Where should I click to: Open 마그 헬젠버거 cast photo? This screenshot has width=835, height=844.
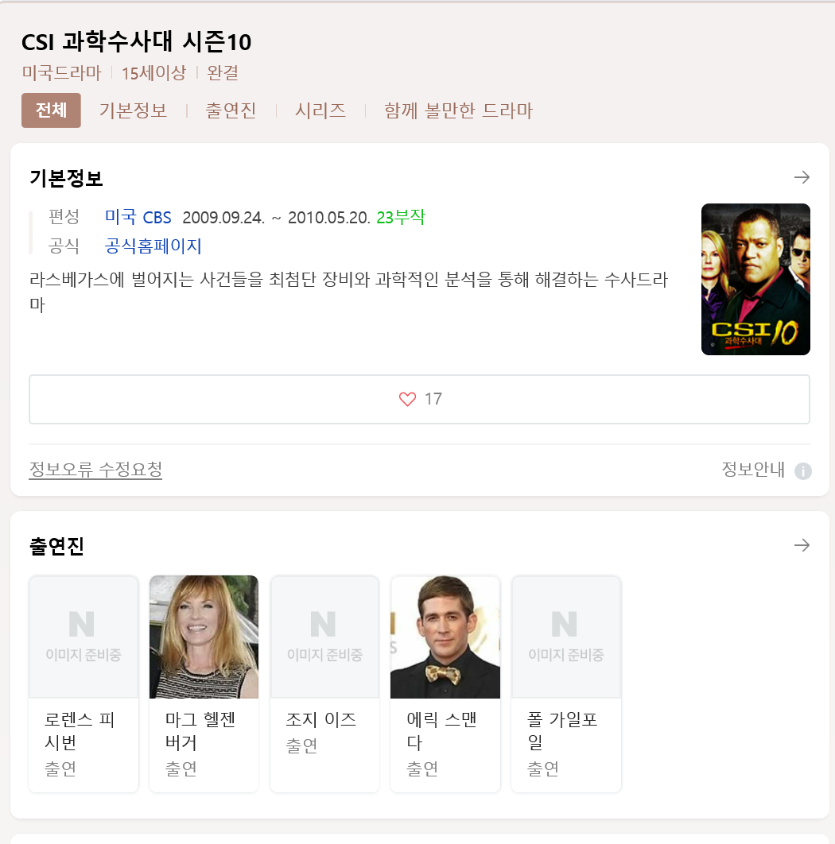tap(204, 637)
